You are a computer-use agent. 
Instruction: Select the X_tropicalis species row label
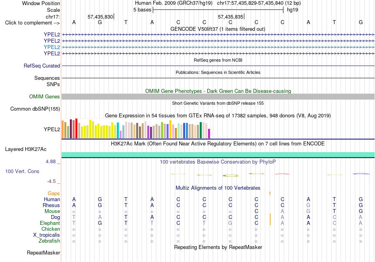pyautogui.click(x=47, y=235)
